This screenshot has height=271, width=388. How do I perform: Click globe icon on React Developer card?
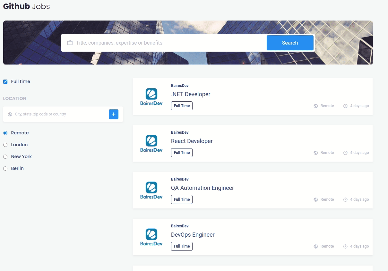(316, 153)
